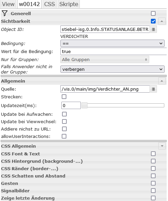The height and width of the screenshot is (201, 168).
Task: Enable CSS Hintergrund section checkbox
Action: pos(153,161)
